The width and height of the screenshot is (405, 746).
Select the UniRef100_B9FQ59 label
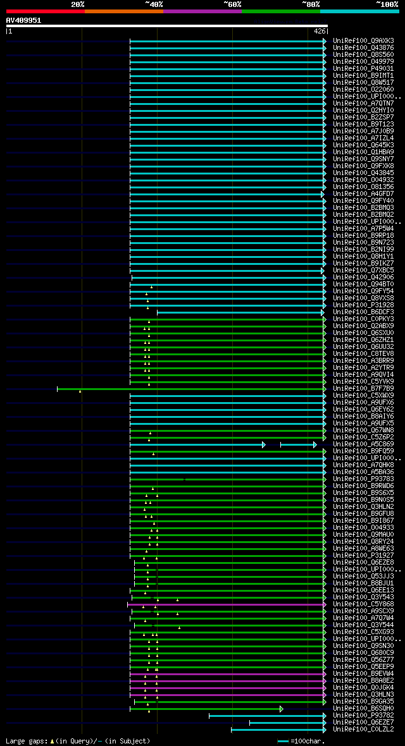(363, 451)
